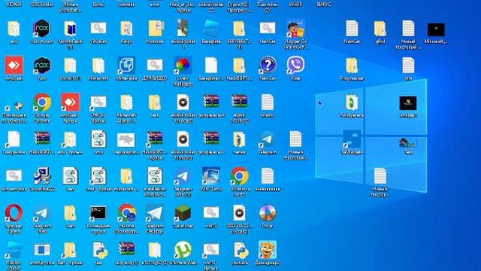Launch Telegram Desktop paper-plane icon
The image size is (481, 271).
pyautogui.click(x=155, y=212)
